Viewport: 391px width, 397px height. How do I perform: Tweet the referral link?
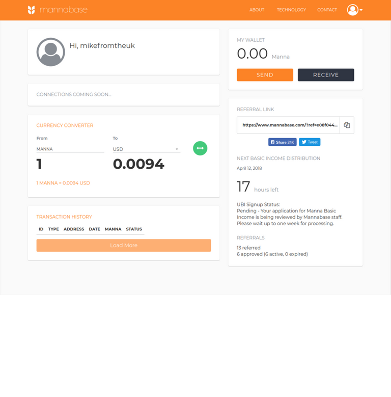pos(310,142)
